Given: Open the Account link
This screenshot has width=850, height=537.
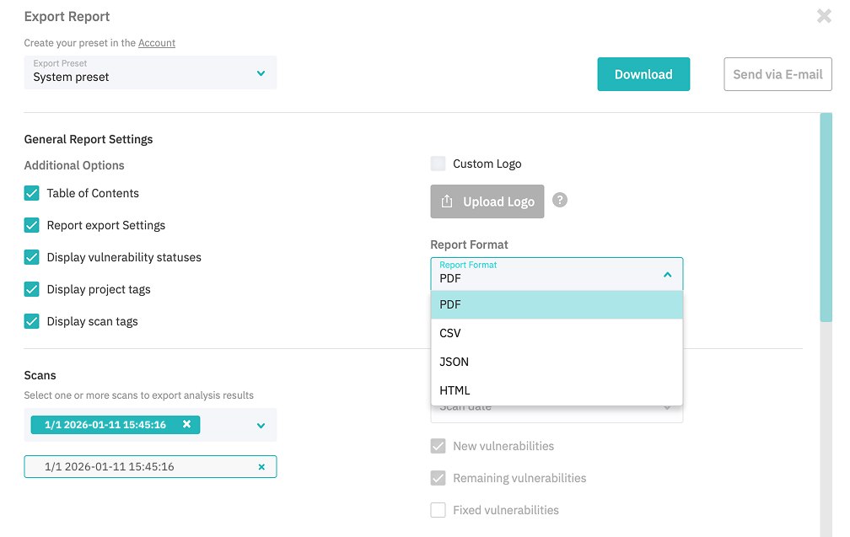Looking at the screenshot, I should pyautogui.click(x=157, y=43).
